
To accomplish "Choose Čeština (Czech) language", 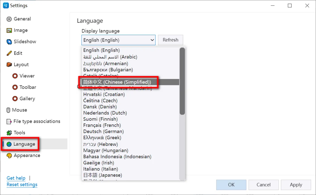I will [x=130, y=101].
